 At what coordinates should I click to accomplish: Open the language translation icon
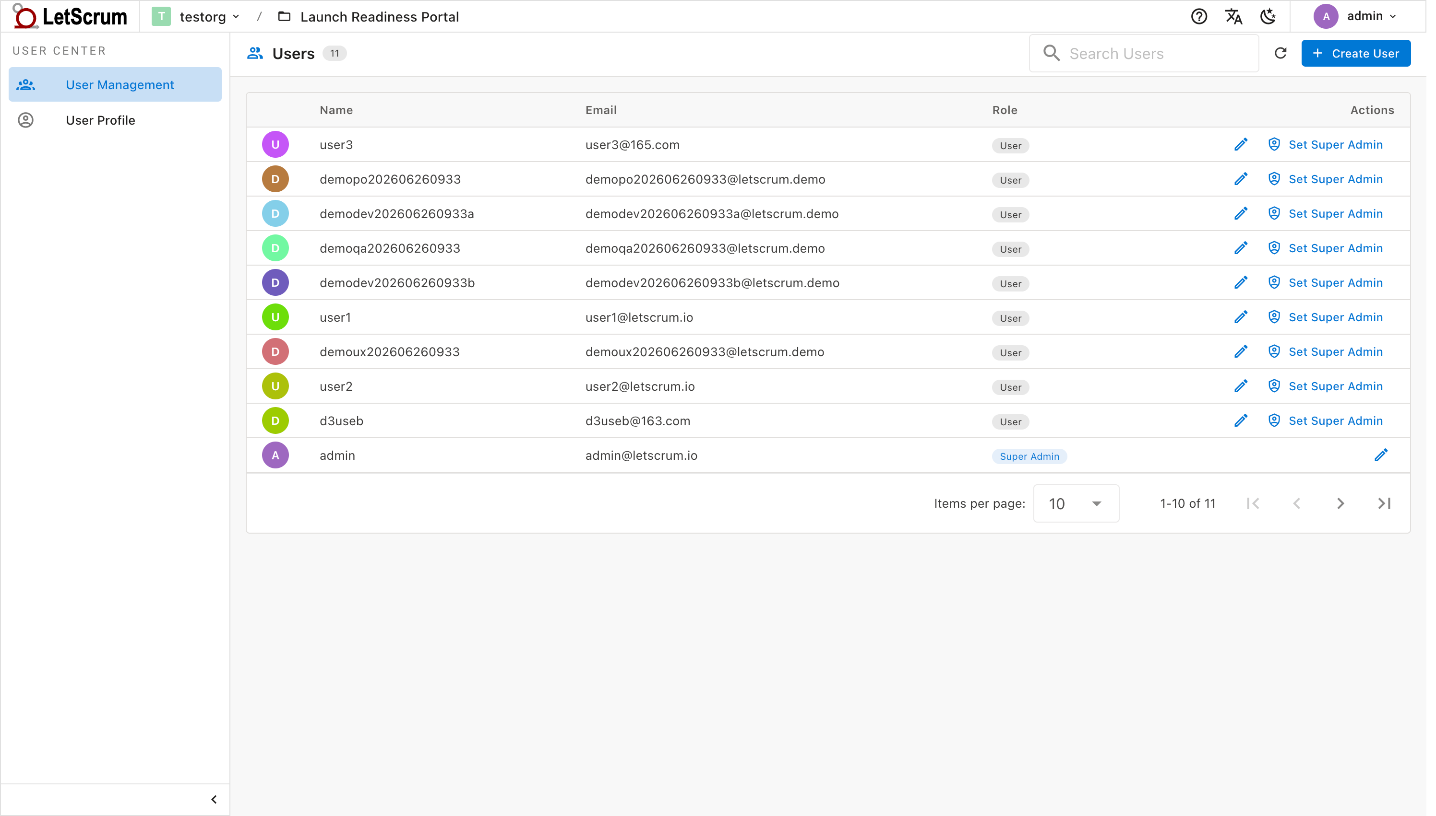click(1233, 17)
